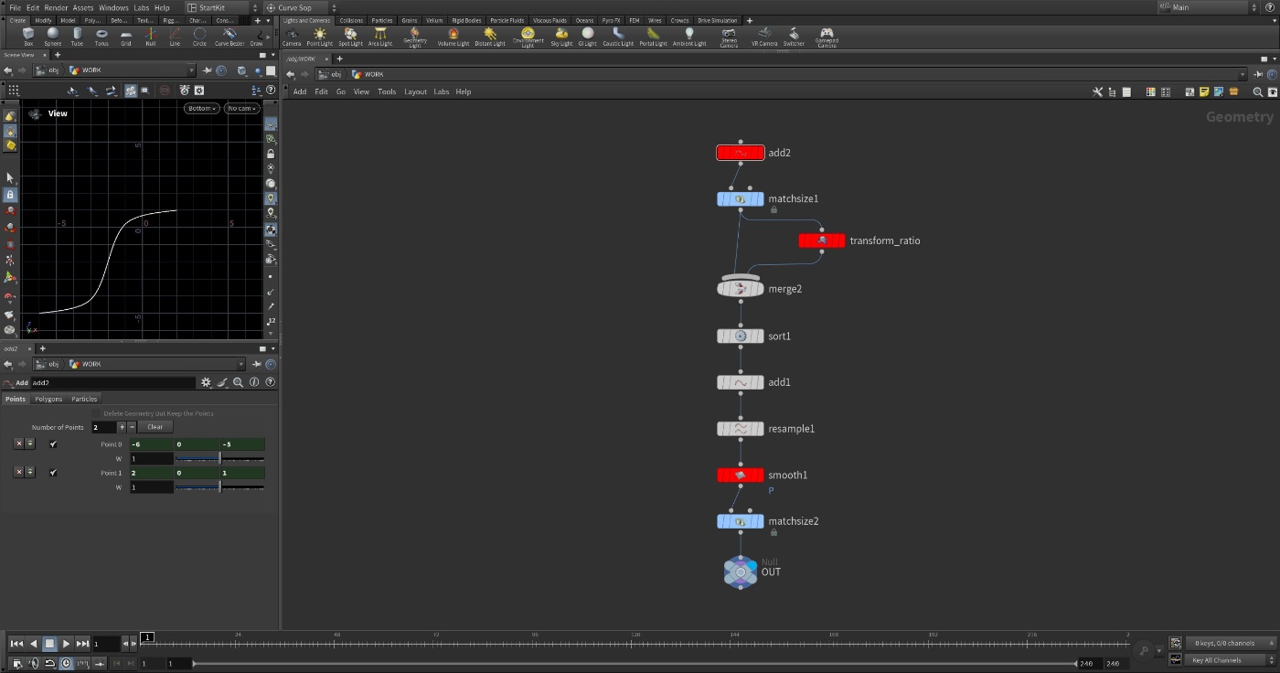Remove Point 0 with its X button
The width and height of the screenshot is (1280, 673).
click(x=18, y=444)
